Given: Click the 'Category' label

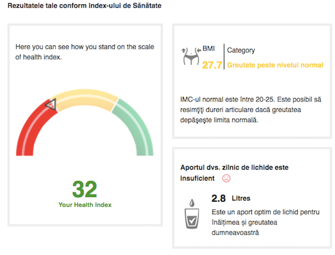Looking at the screenshot, I should [x=241, y=50].
